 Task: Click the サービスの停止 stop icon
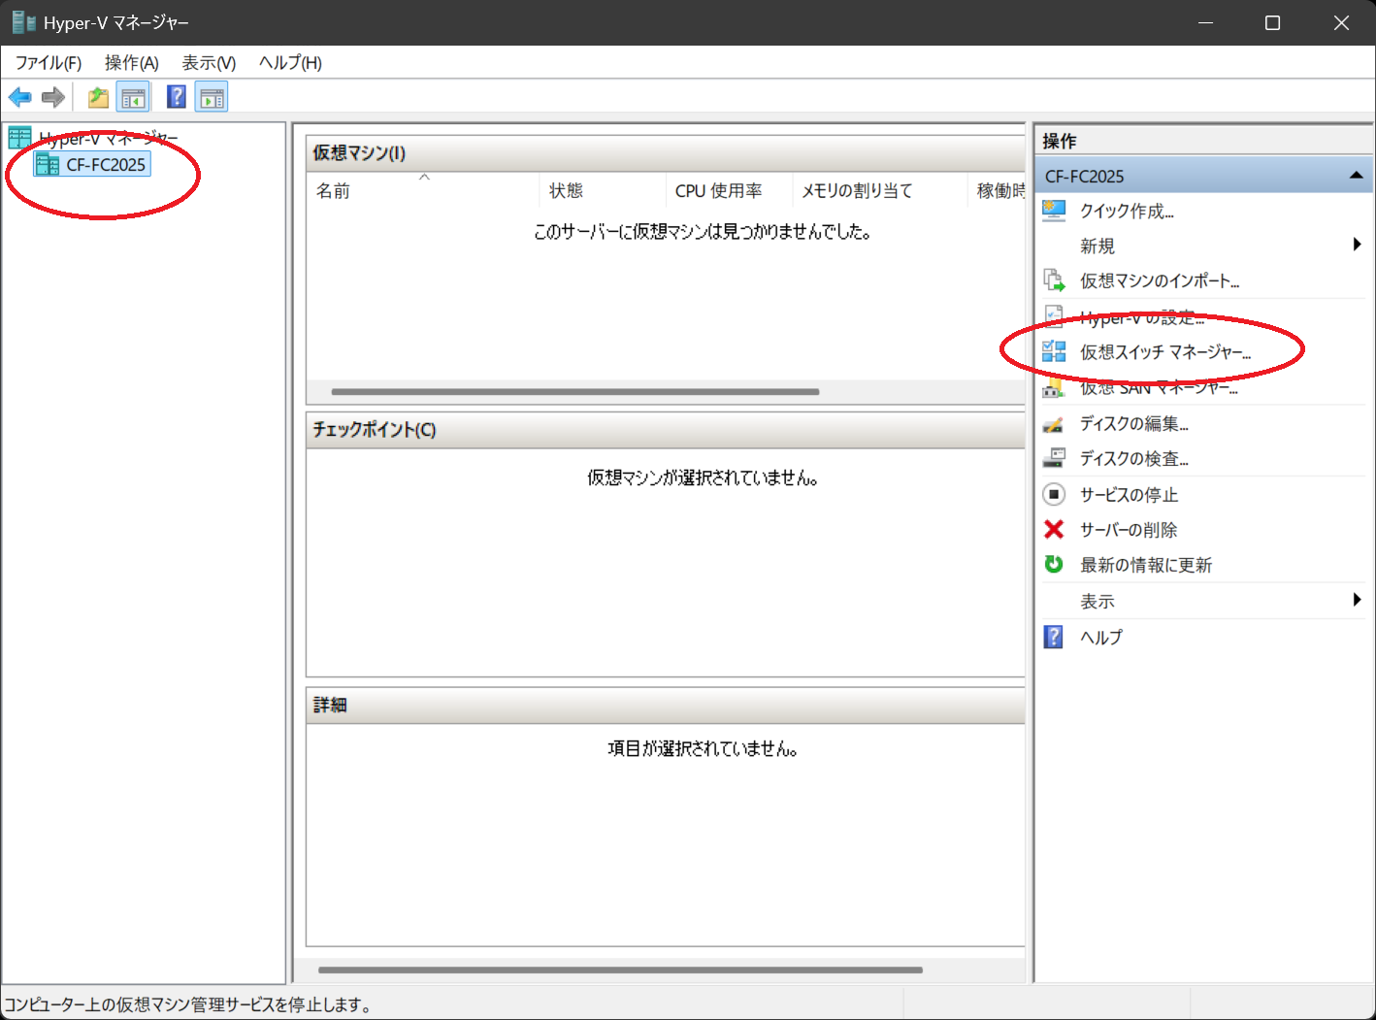[1054, 495]
